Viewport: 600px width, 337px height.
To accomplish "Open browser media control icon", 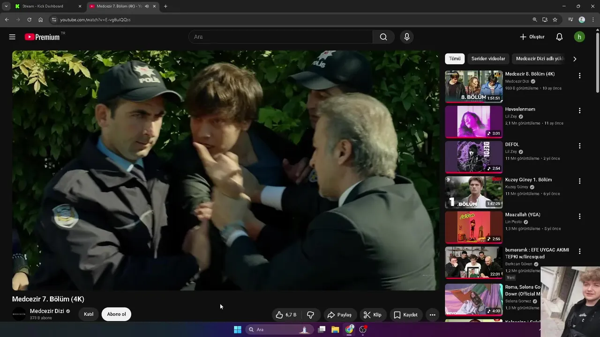I will 570,20.
